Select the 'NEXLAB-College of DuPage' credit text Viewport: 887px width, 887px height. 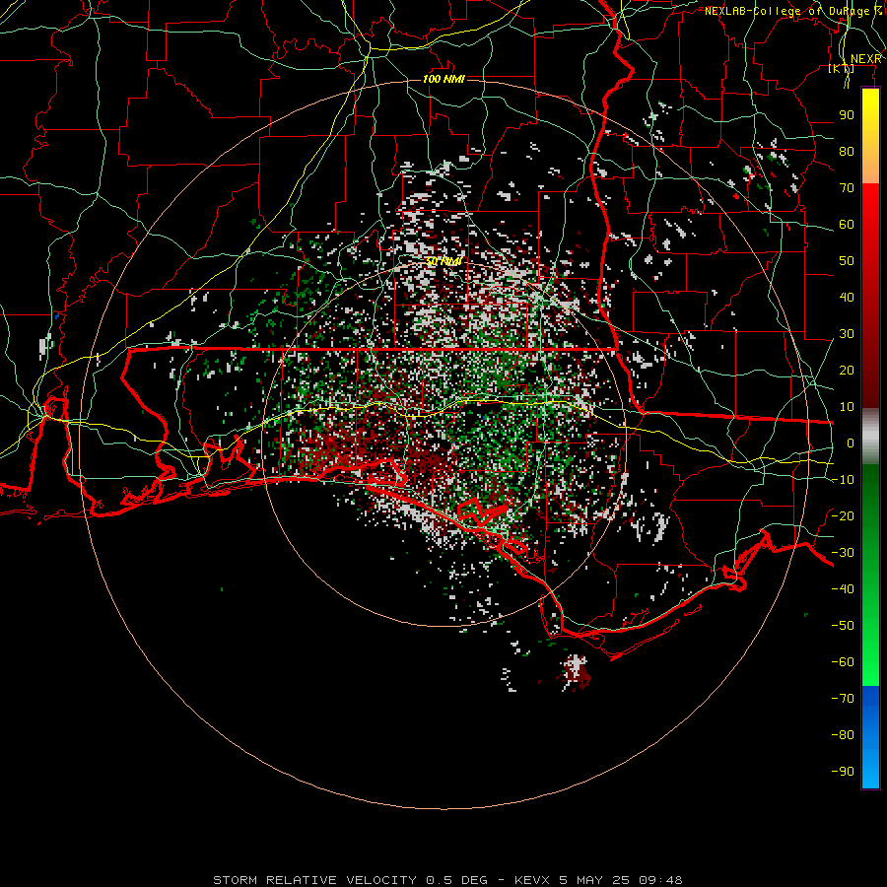[x=786, y=11]
